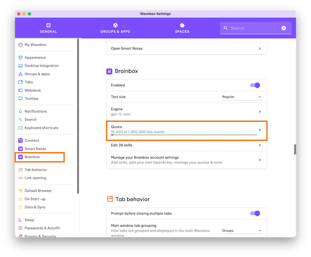This screenshot has width=311, height=257.
Task: Click the Data & Sync arrows icon
Action: pyautogui.click(x=20, y=207)
